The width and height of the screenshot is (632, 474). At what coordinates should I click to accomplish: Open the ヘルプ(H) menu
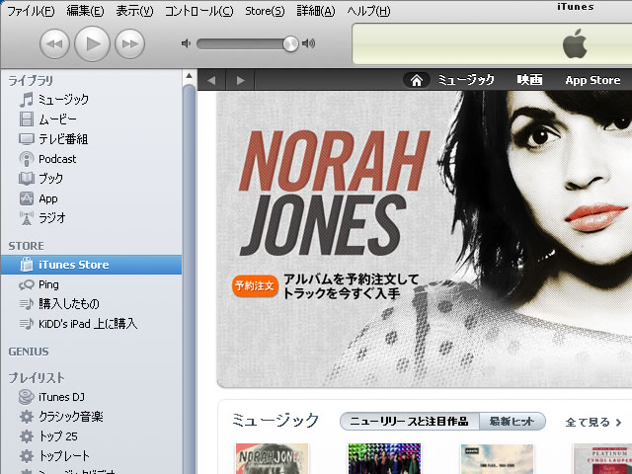368,11
